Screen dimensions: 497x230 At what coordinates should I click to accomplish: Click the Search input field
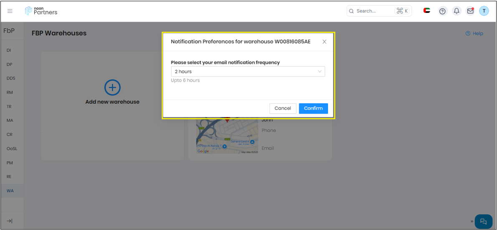click(373, 11)
